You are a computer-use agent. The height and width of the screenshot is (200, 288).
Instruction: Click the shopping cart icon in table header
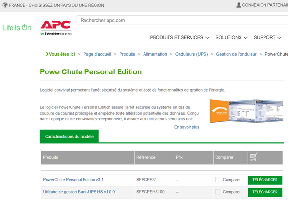point(254,157)
